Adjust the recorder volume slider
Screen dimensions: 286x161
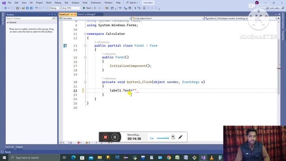coord(163,138)
